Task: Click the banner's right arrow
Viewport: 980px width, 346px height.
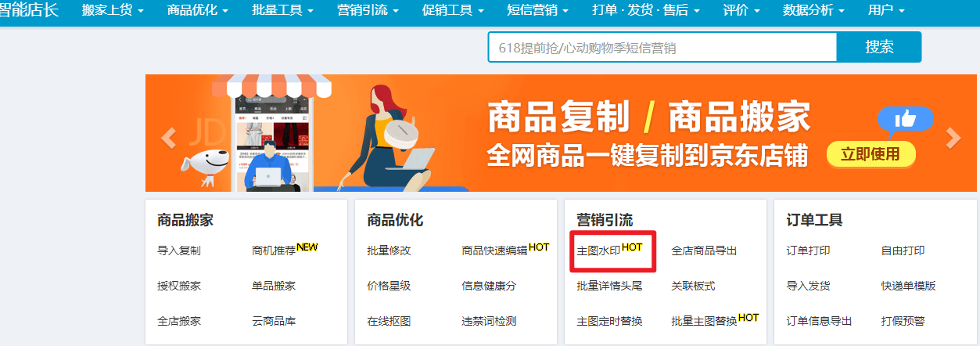Action: click(953, 138)
